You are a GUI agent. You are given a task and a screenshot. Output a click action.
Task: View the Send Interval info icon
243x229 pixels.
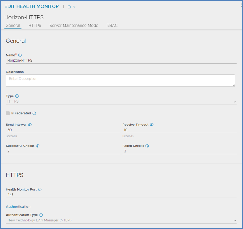pos(30,125)
